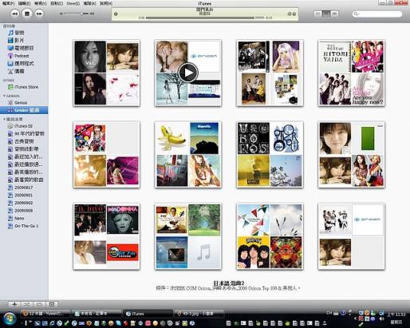Open the mix with gray music note placeholder
Screen dimensions: 410x328
coord(188,236)
